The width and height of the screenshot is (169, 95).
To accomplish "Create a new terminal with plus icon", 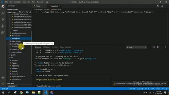I will pos(150,47).
